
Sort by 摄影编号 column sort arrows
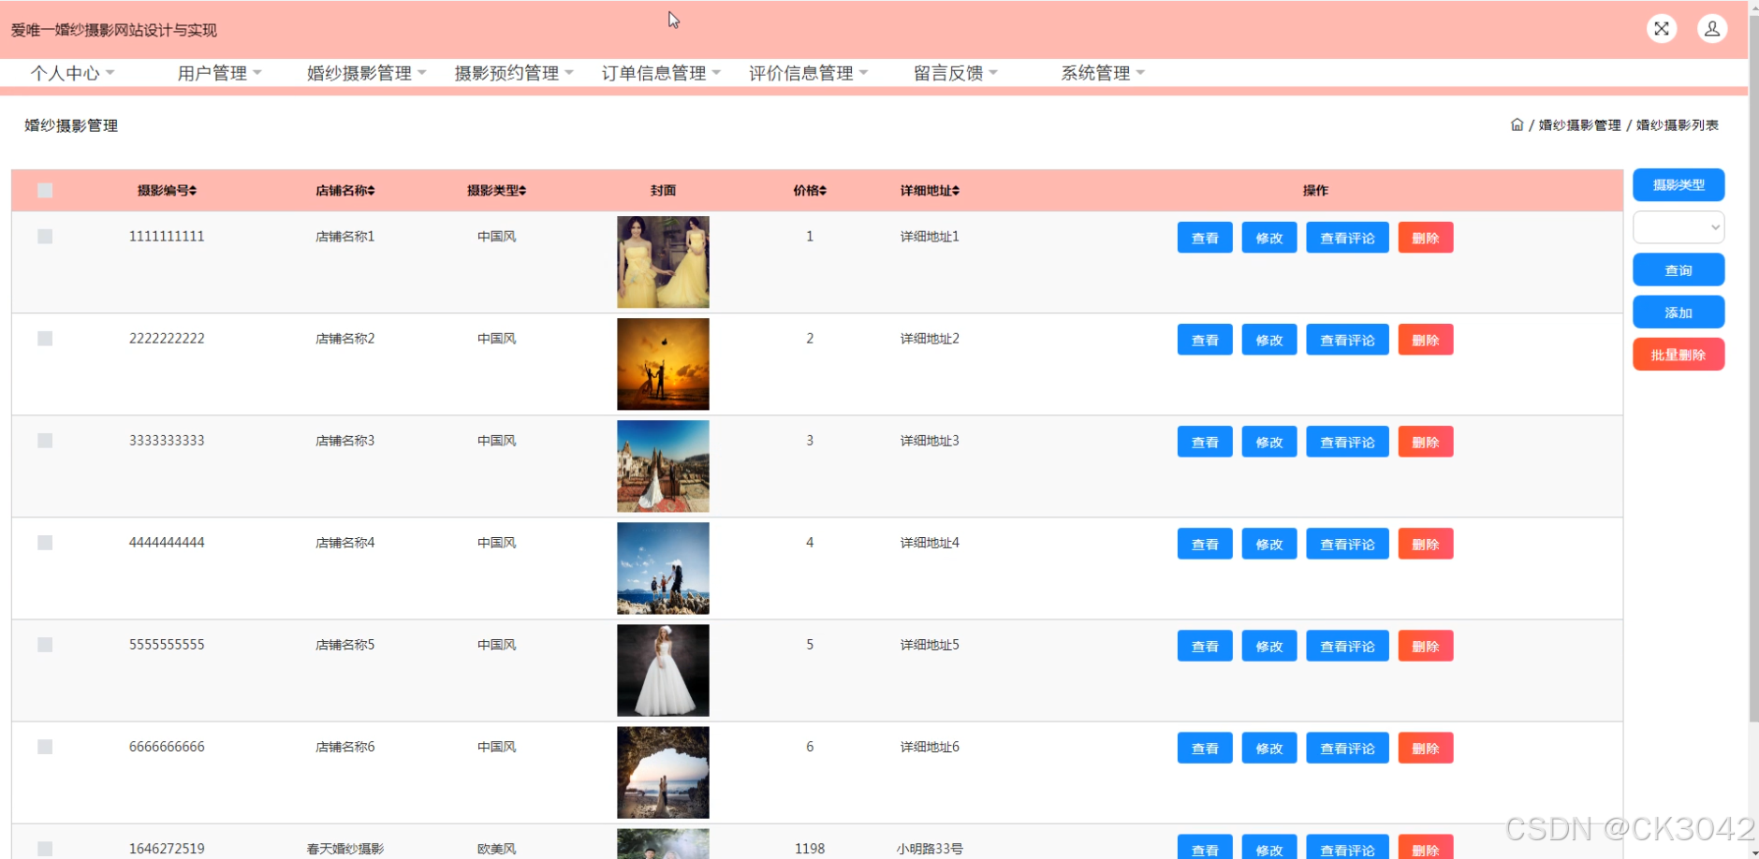(193, 191)
